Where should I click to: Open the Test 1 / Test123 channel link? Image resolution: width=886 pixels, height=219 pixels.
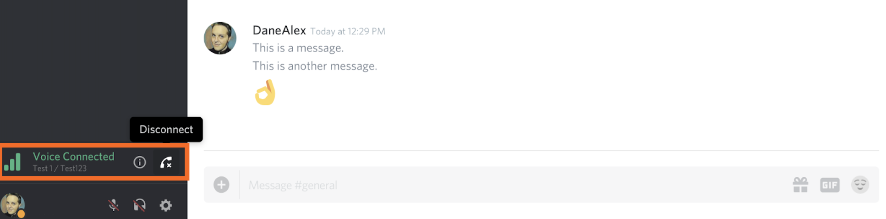(x=60, y=169)
